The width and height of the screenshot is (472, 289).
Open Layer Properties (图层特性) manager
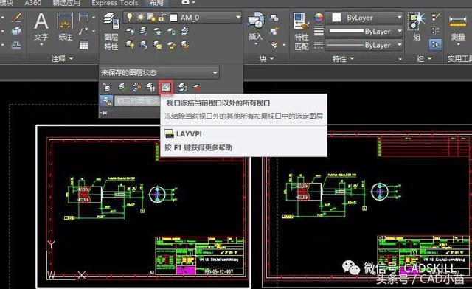point(111,32)
